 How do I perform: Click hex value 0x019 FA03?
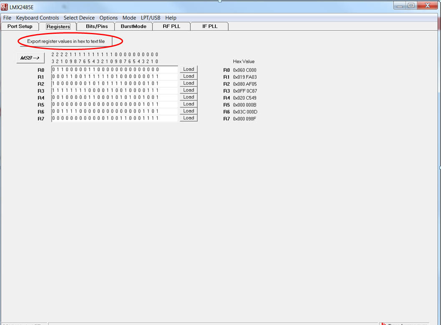coord(244,77)
